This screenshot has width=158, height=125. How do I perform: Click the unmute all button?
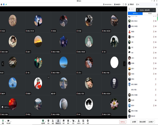(143, 122)
